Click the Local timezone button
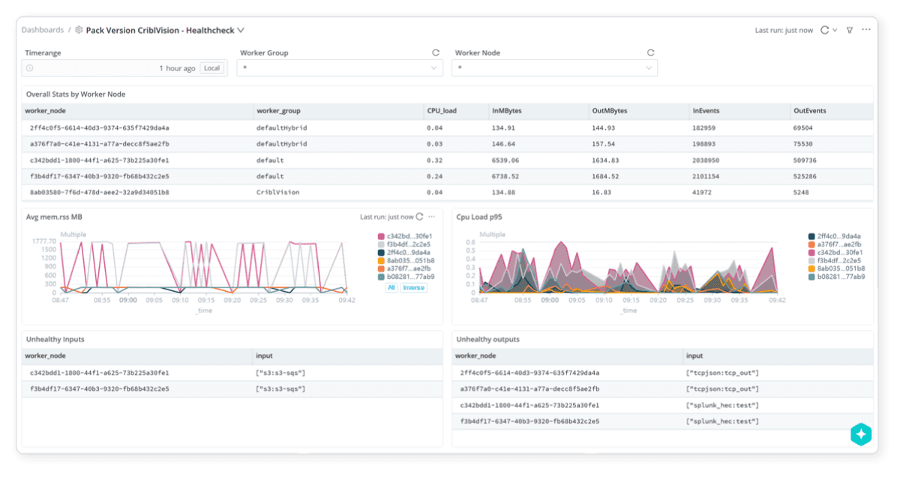This screenshot has width=900, height=480. click(211, 68)
